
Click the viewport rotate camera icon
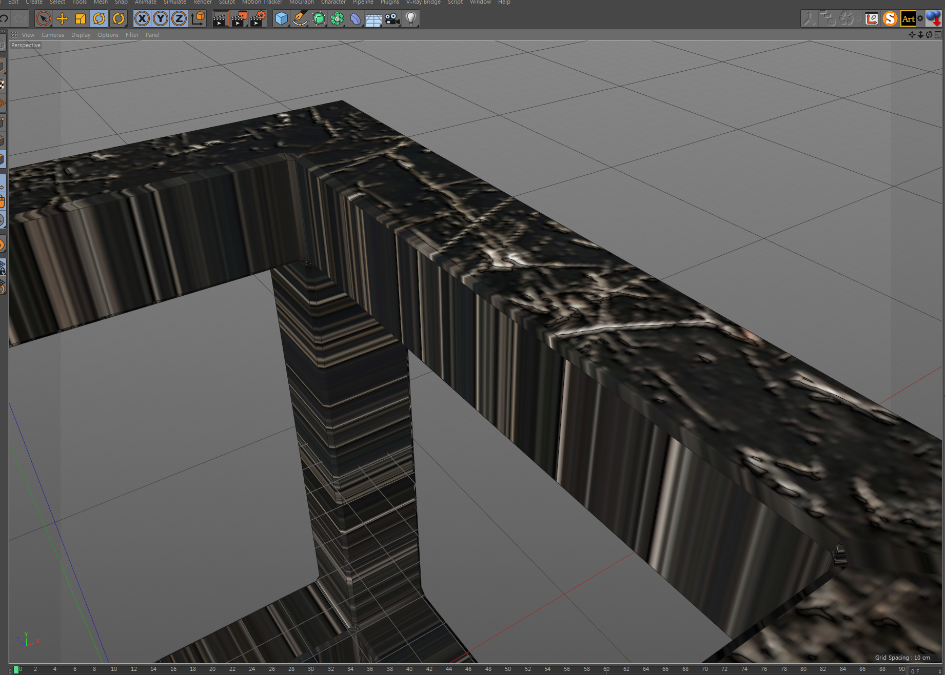pos(929,35)
